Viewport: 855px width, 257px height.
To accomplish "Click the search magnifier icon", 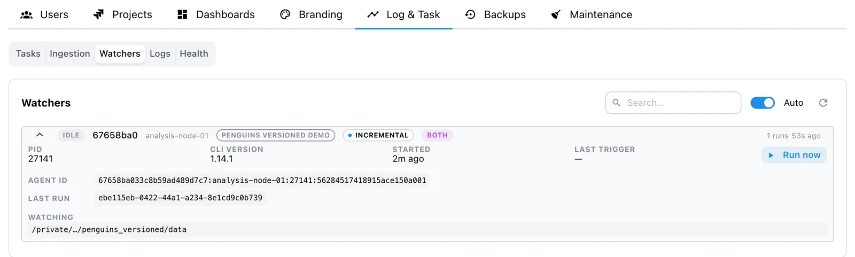I will pyautogui.click(x=616, y=103).
